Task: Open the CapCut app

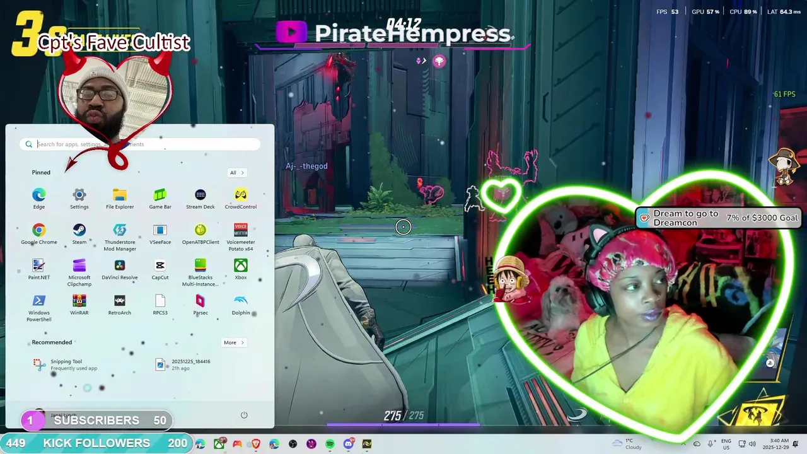Action: [160, 269]
